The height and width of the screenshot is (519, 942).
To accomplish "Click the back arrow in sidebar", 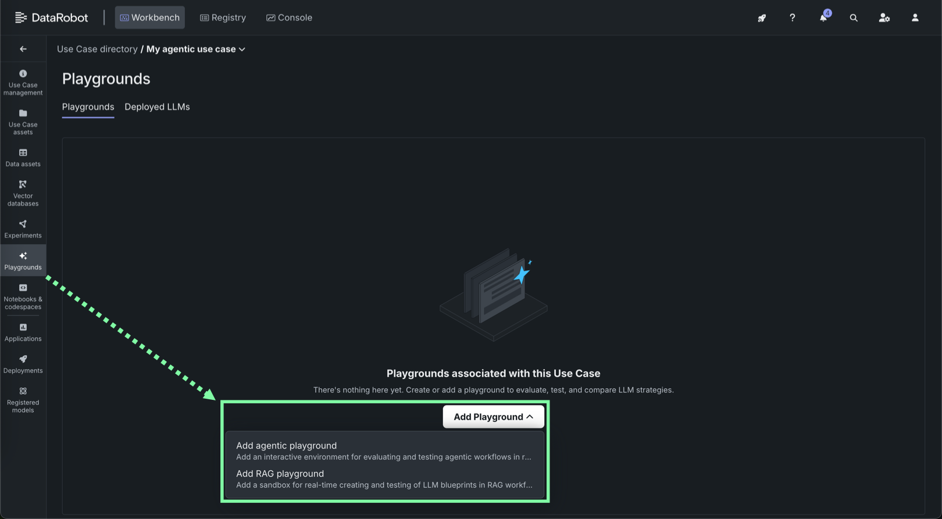I will (x=23, y=49).
